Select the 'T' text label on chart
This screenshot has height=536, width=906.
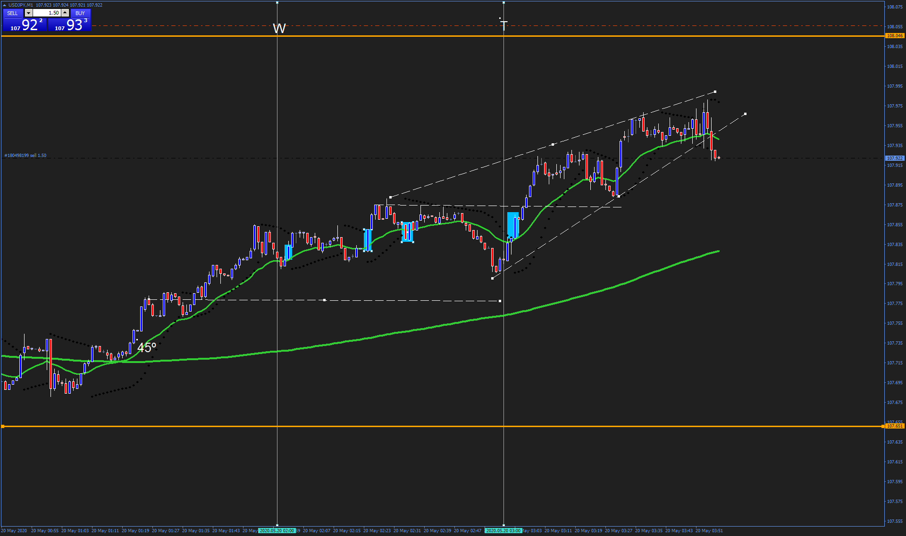pos(504,25)
